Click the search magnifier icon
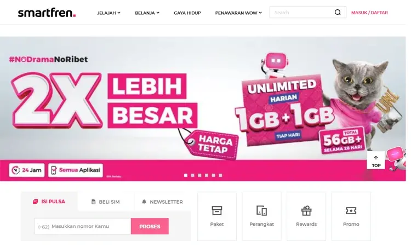This screenshot has height=247, width=411. [338, 12]
